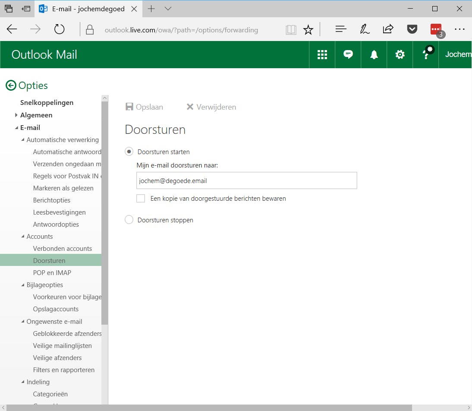Click the forwarding email address field
This screenshot has height=411, width=472.
click(246, 181)
